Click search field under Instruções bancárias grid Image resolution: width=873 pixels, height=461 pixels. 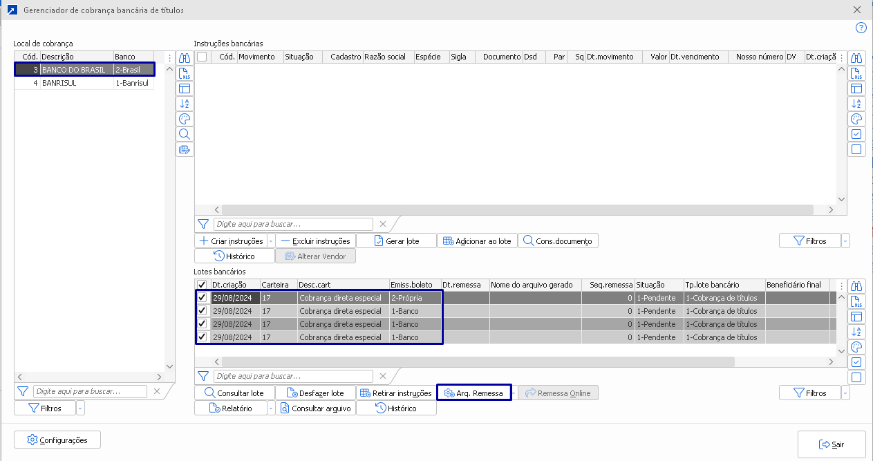294,224
